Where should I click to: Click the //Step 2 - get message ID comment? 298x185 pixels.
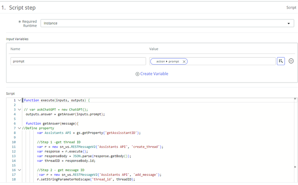[61, 170]
